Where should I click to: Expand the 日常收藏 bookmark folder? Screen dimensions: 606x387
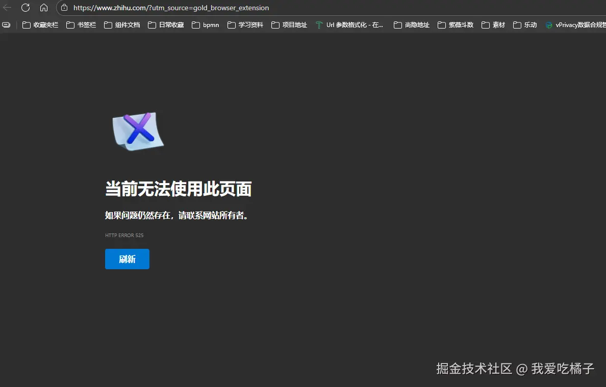pos(165,24)
